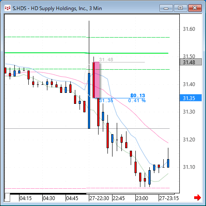Viewport: 206px width, 206px height.
Task: Click the 22:45 time axis label
Action: coord(119,198)
